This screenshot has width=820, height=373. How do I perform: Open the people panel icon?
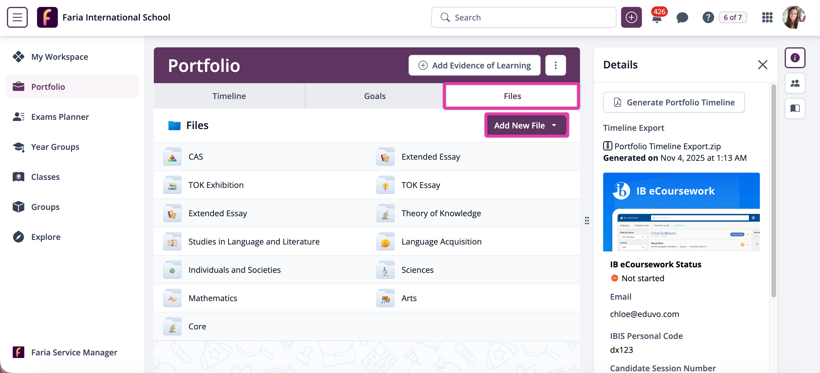795,83
